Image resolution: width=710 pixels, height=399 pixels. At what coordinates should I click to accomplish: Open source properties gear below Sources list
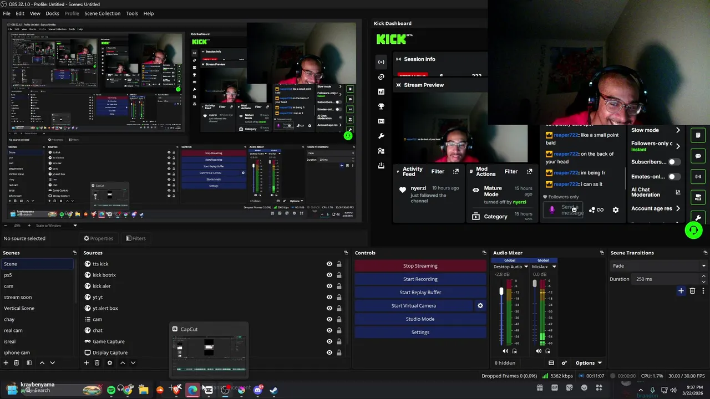coord(110,363)
